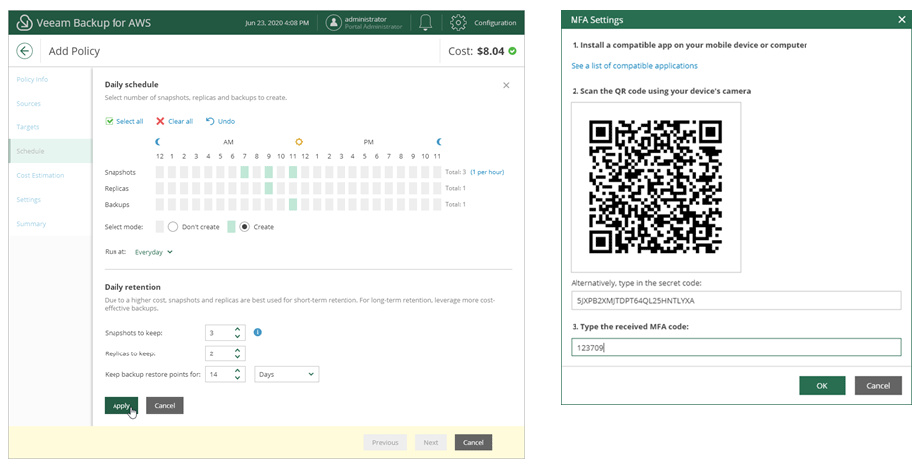Click the MFA QR code image
Image resolution: width=921 pixels, height=470 pixels.
655,187
